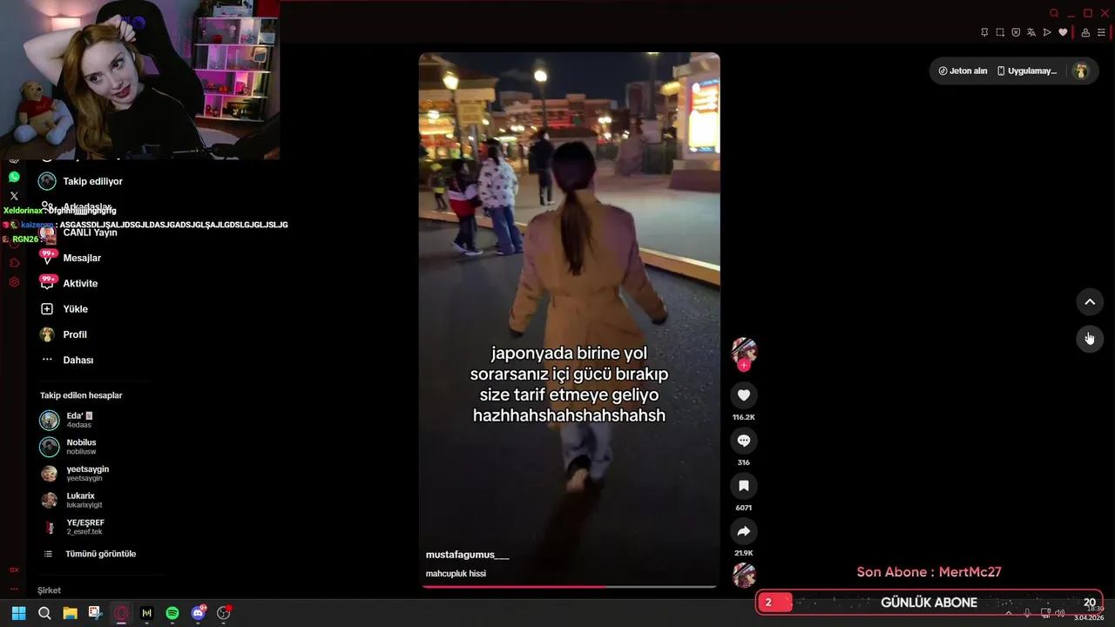Click the heart bookmark icon in the Opera toolbar
The width and height of the screenshot is (1115, 627).
click(x=1063, y=32)
